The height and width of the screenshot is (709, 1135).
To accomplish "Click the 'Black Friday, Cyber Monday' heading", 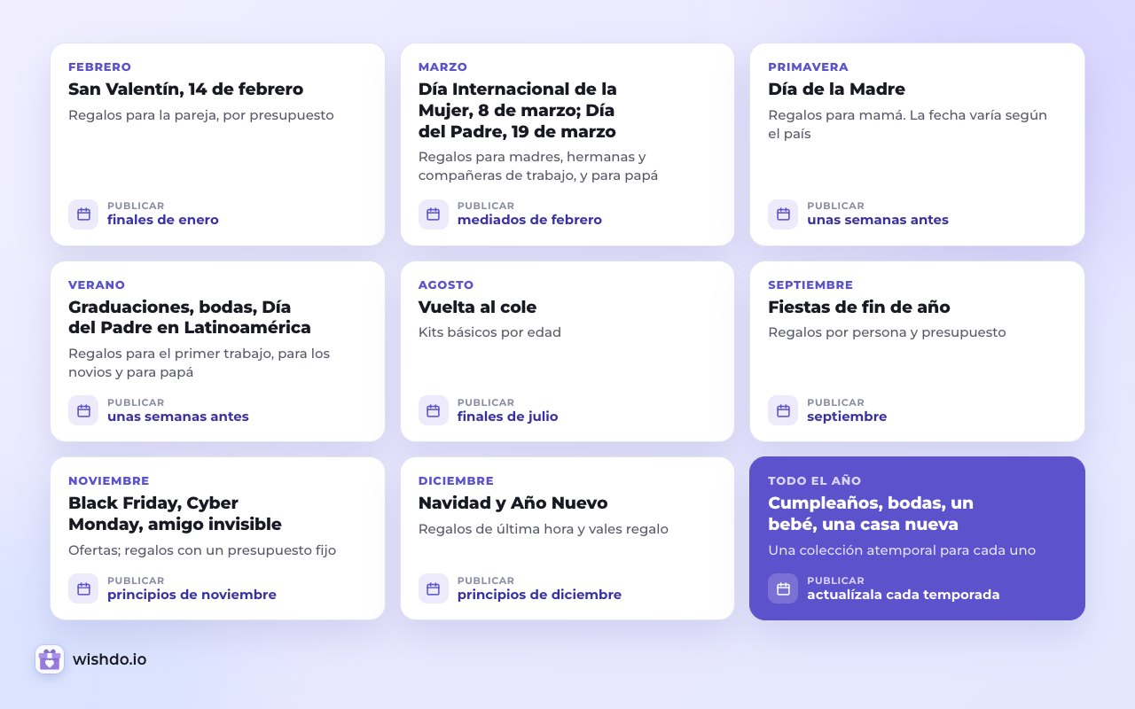I will 175,513.
